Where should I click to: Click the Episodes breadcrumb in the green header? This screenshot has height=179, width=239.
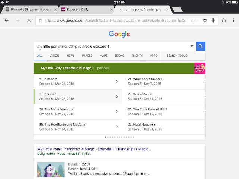click(102, 68)
